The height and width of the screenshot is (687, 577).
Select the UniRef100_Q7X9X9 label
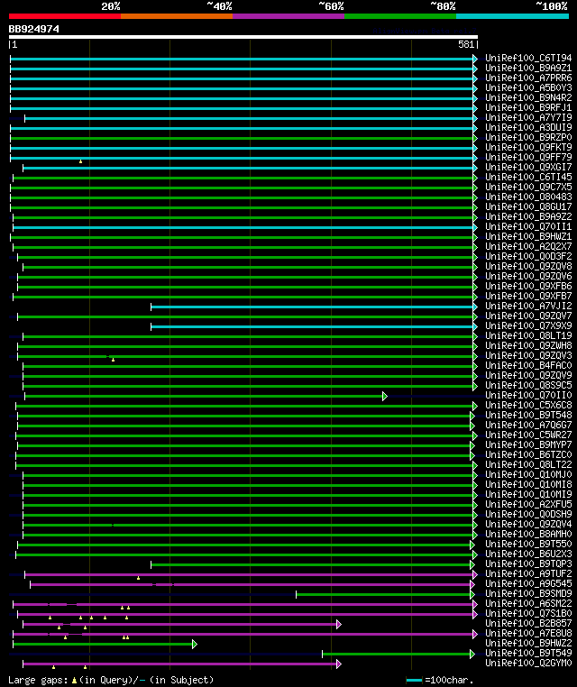528,326
